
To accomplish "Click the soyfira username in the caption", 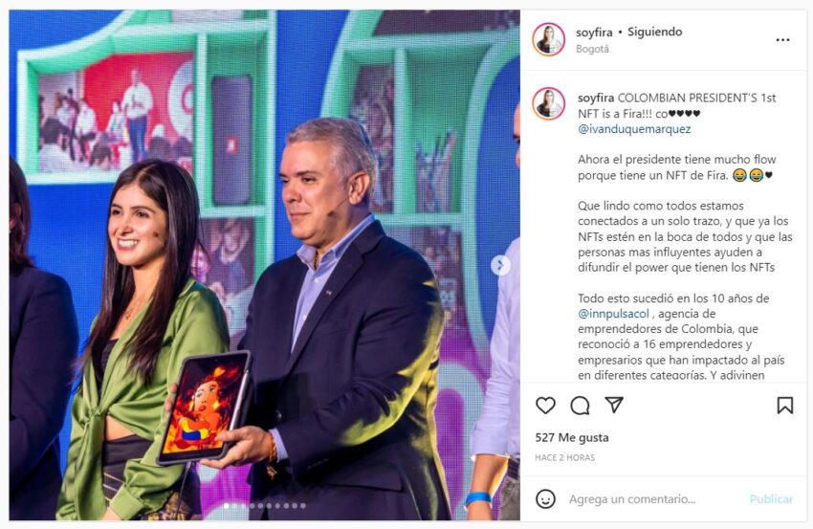I will tap(596, 98).
